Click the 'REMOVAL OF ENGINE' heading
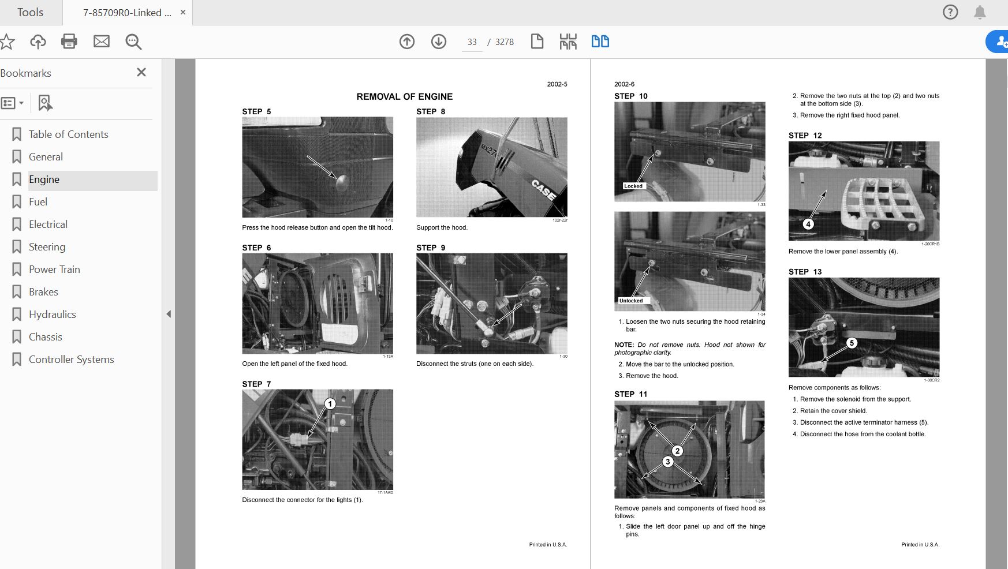The width and height of the screenshot is (1008, 569). [x=405, y=97]
